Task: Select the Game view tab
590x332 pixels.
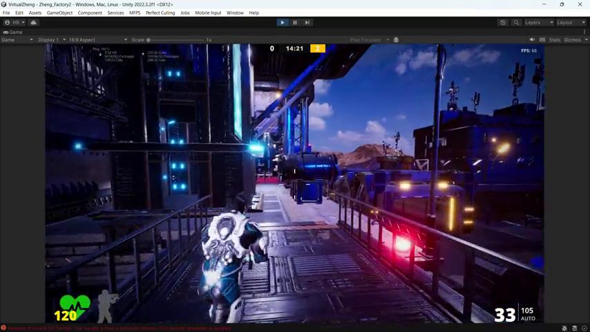Action: coord(13,33)
